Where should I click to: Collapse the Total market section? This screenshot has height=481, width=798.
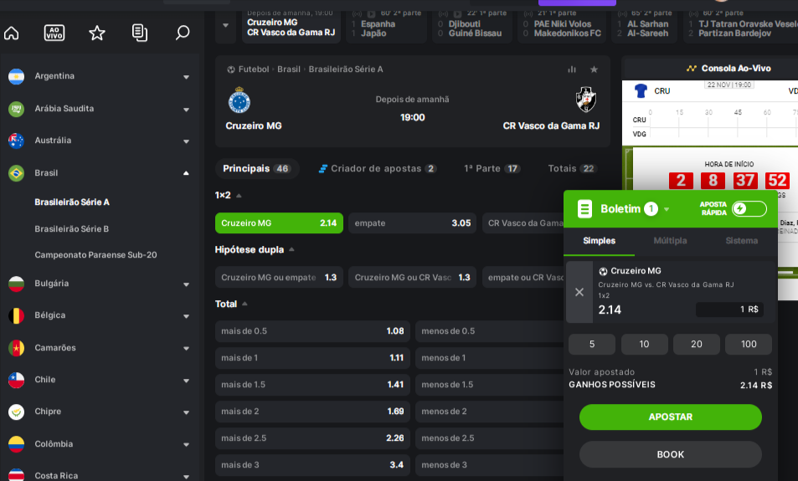245,304
